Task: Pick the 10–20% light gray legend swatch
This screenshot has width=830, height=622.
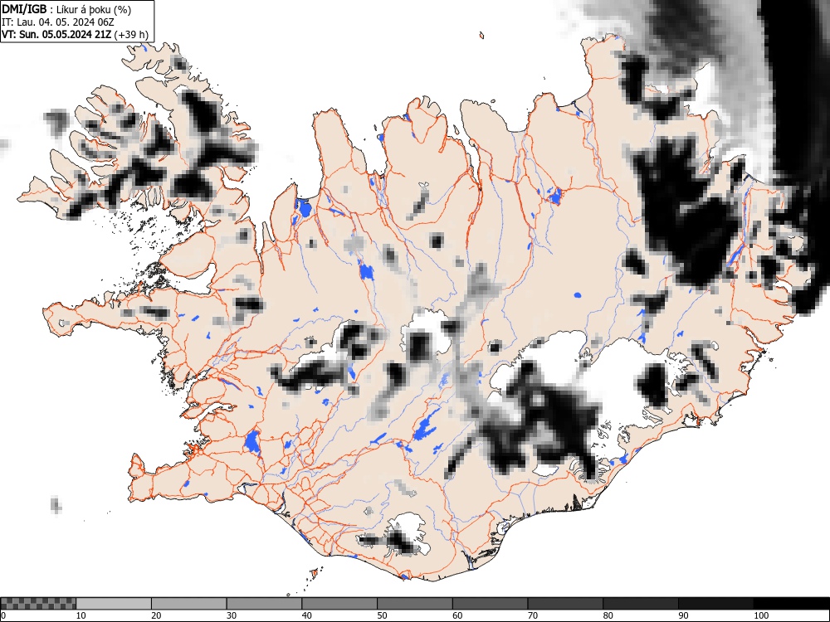Action: point(114,604)
